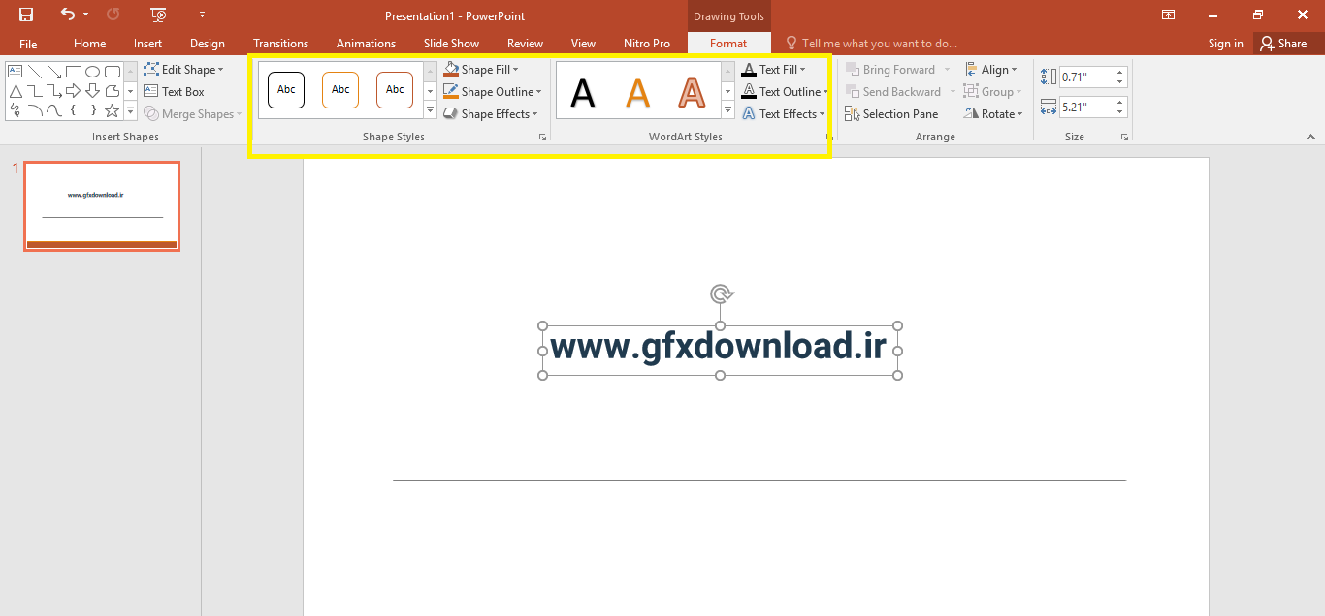1325x616 pixels.
Task: Select slide 1 thumbnail
Action: 102,206
